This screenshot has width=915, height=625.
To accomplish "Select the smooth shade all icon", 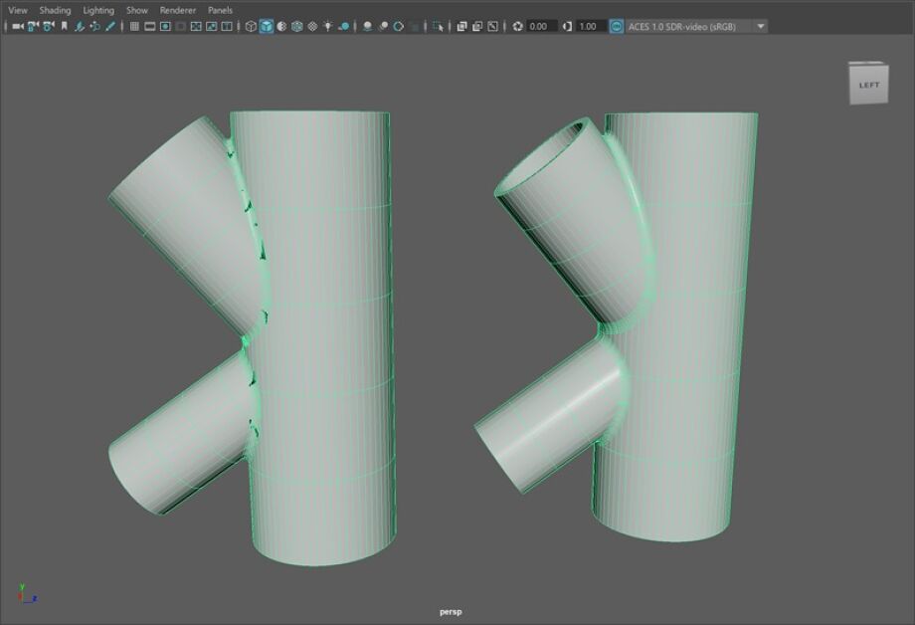I will click(268, 26).
